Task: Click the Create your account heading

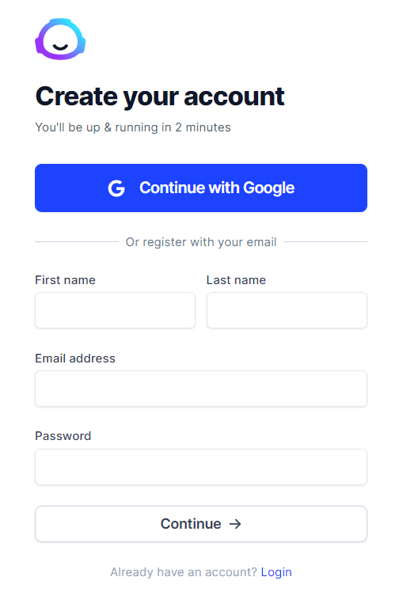Action: [x=160, y=97]
